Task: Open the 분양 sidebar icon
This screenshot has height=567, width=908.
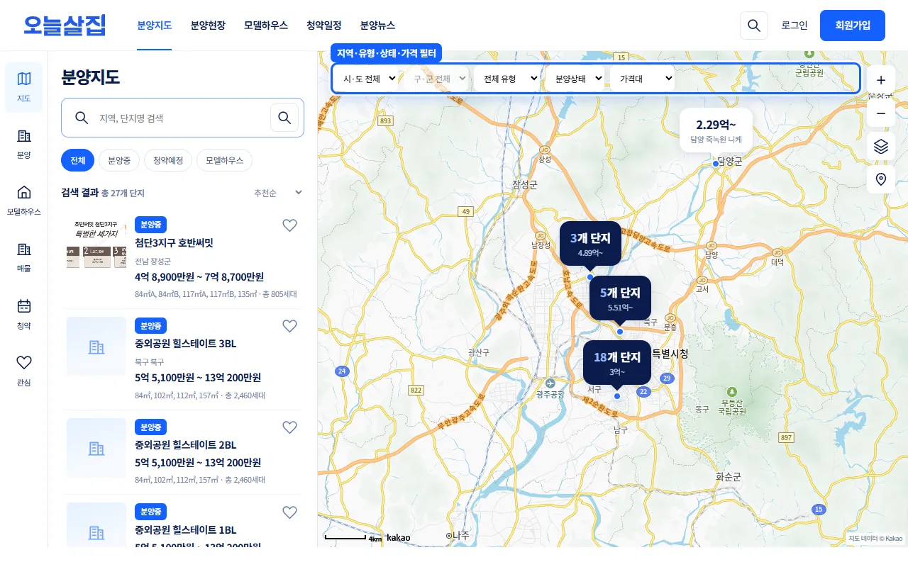Action: pos(23,144)
